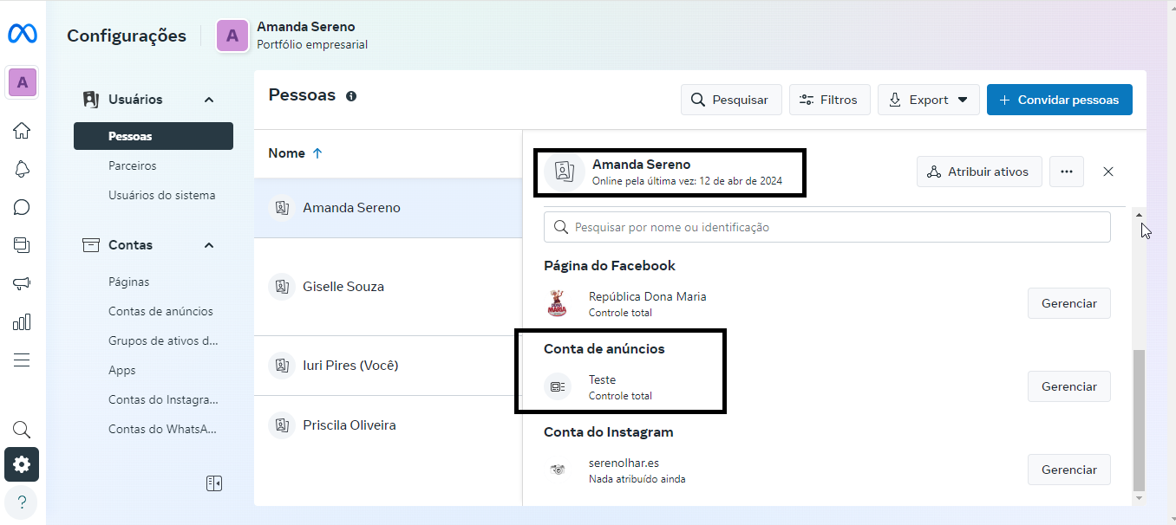The width and height of the screenshot is (1176, 525).
Task: Open the three-dot more options button
Action: pos(1066,172)
